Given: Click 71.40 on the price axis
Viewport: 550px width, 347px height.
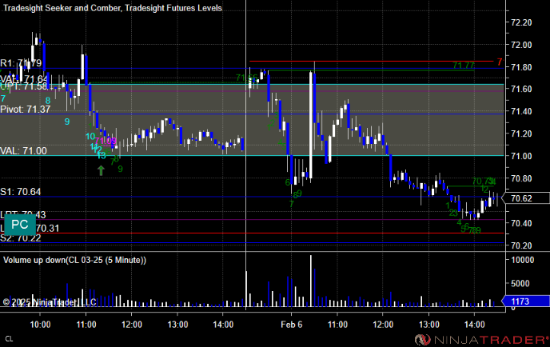Looking at the screenshot, I should tap(521, 112).
